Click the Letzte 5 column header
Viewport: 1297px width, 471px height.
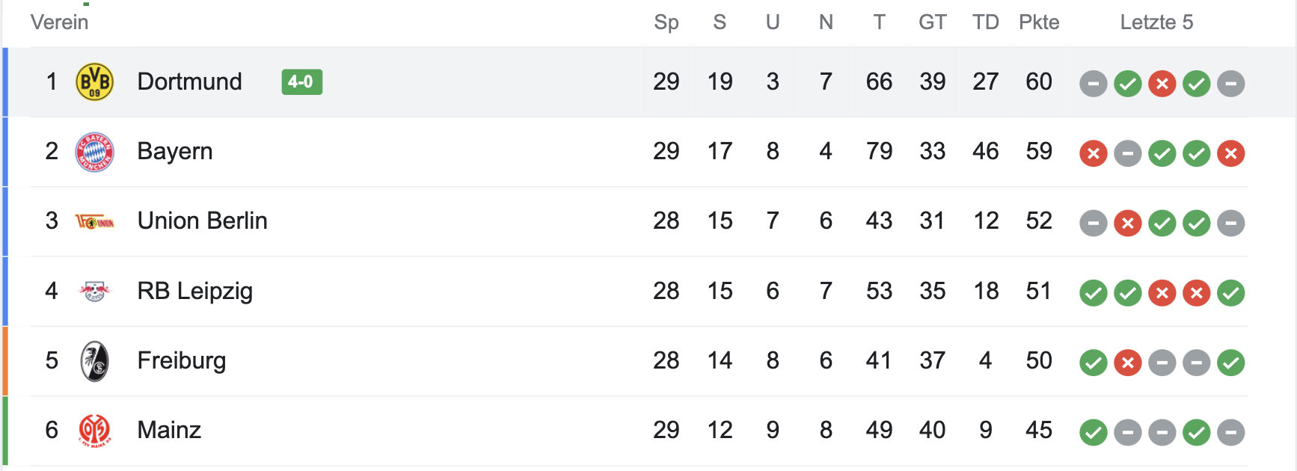(1156, 22)
